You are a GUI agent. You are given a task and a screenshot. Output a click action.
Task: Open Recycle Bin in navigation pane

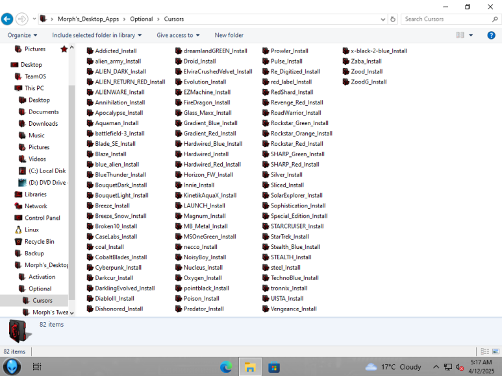(x=40, y=242)
